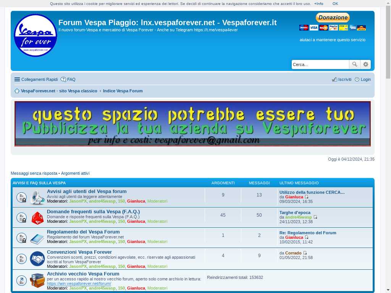The width and height of the screenshot is (391, 293).
Task: Open the win.vespaforever.net/forum link
Action: click(x=79, y=283)
